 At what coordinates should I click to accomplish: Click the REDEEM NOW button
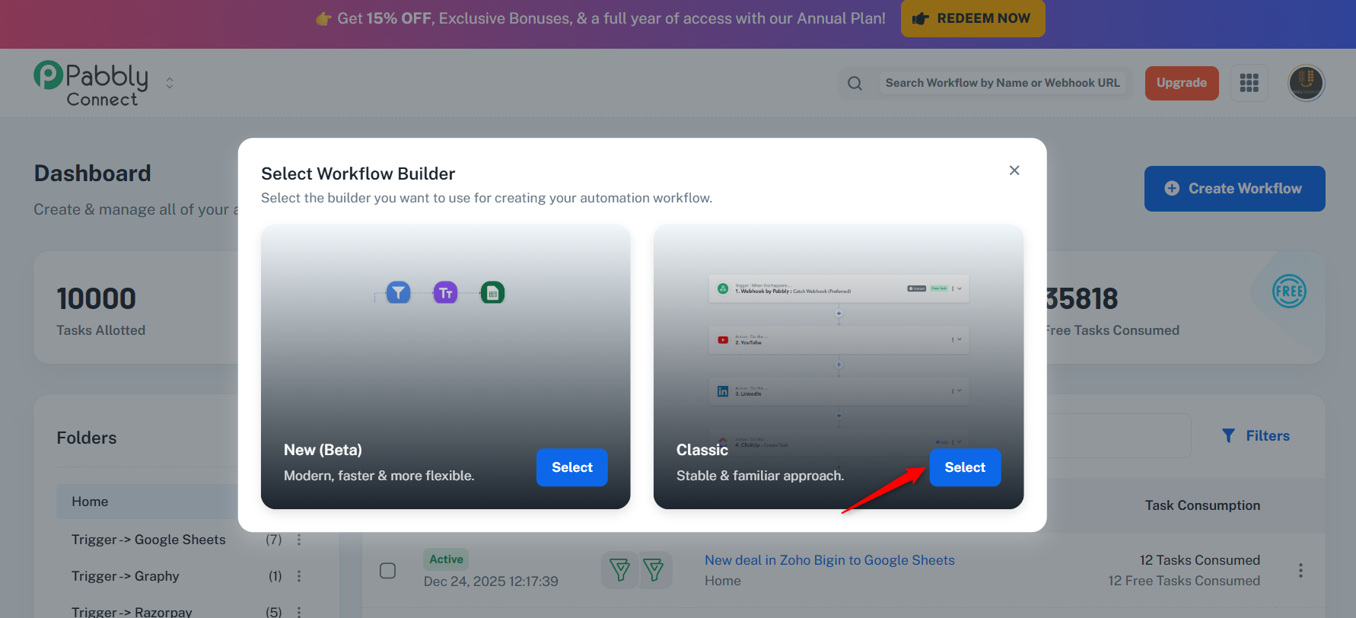tap(972, 18)
